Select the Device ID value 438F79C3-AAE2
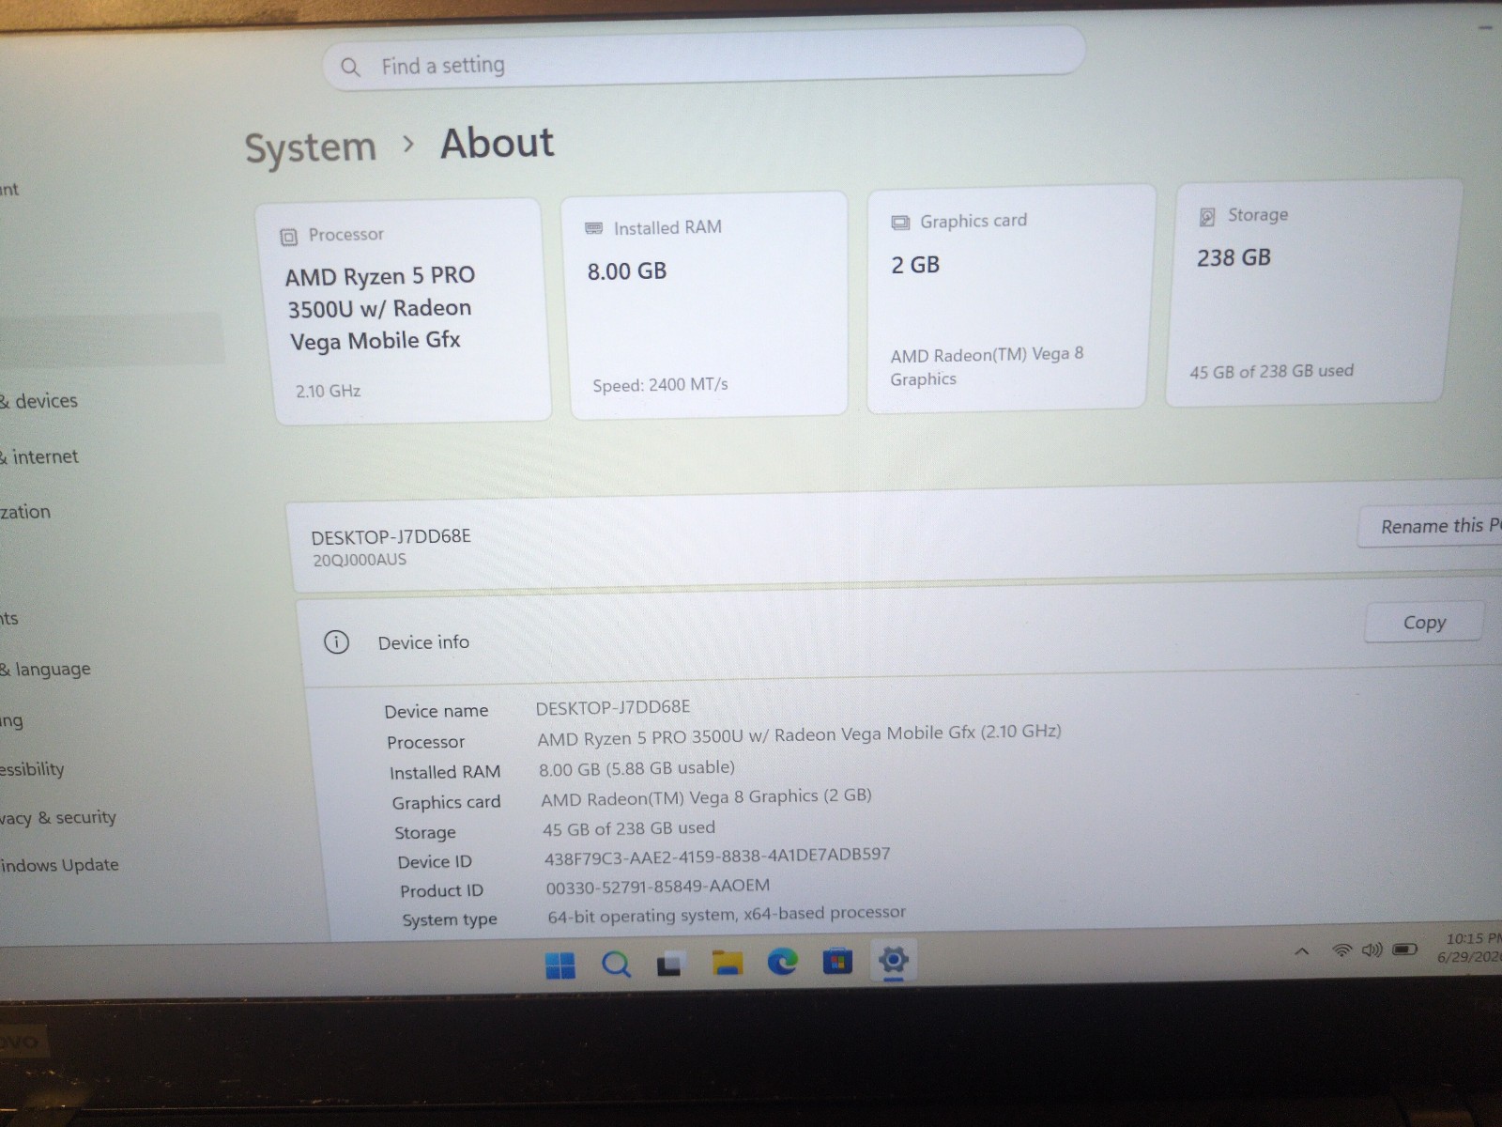This screenshot has width=1502, height=1127. [717, 857]
